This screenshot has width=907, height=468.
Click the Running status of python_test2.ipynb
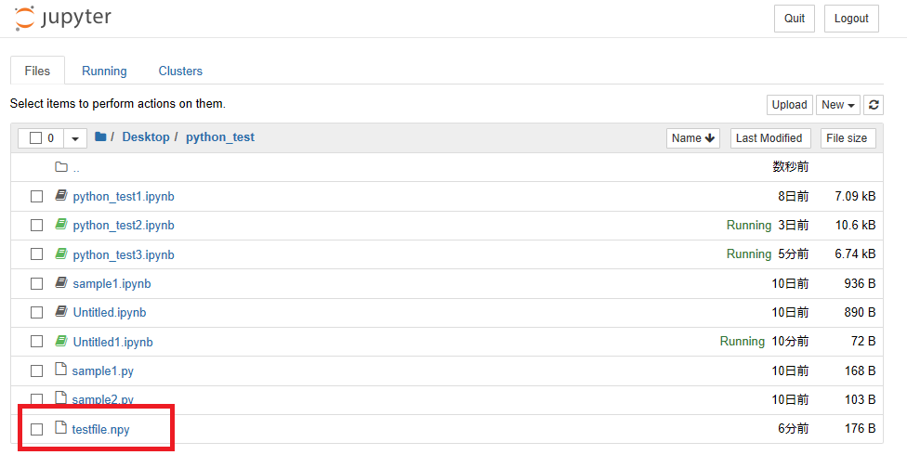[749, 226]
